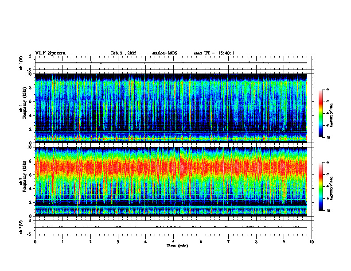Click time axis tick label "7"
This screenshot has width=351, height=271.
tap(229, 242)
